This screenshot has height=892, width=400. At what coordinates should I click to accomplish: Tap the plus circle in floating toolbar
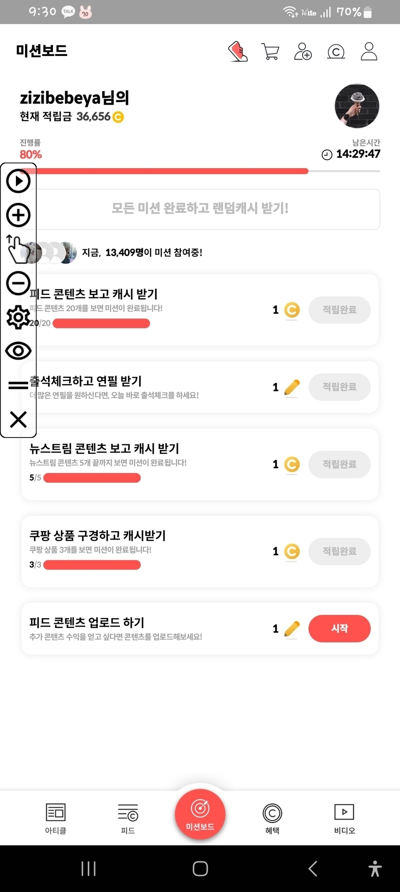(x=18, y=215)
